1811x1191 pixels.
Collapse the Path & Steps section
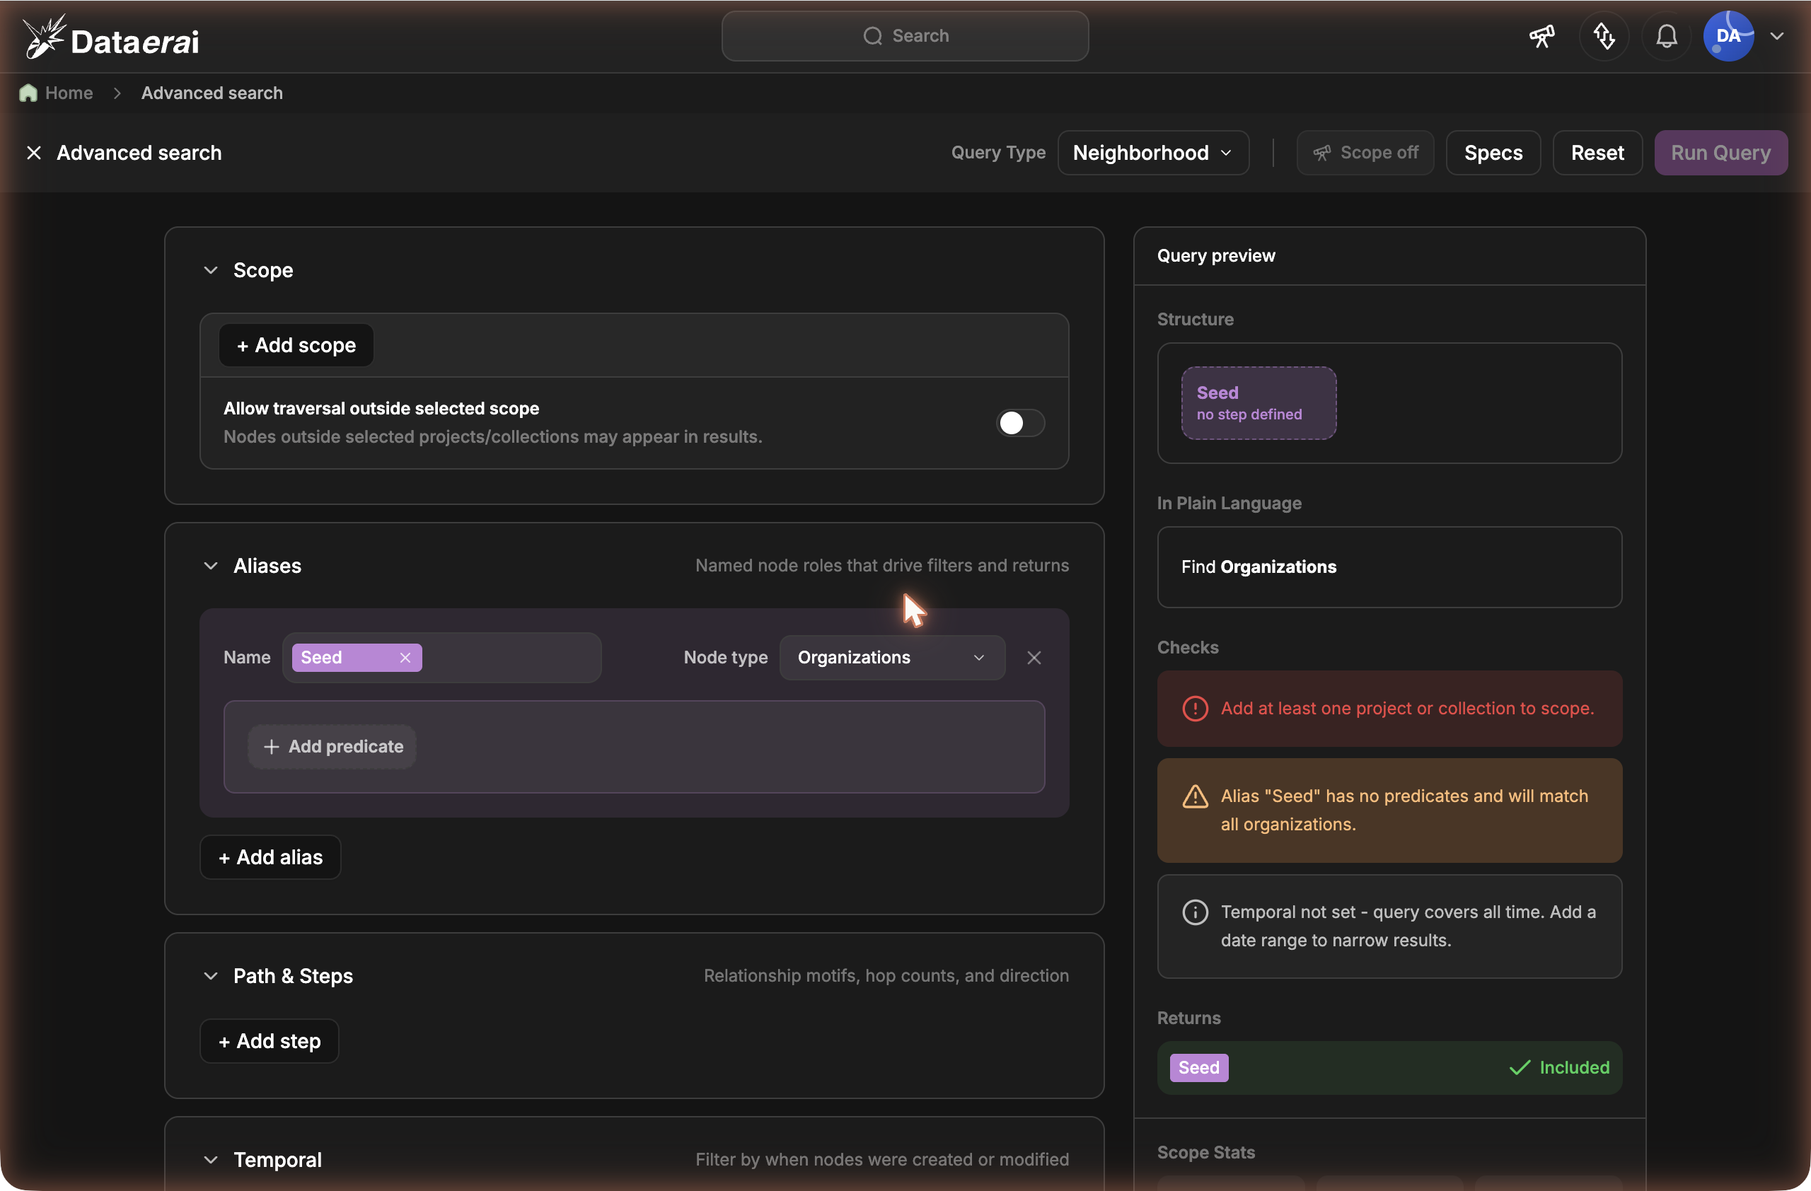pos(211,976)
